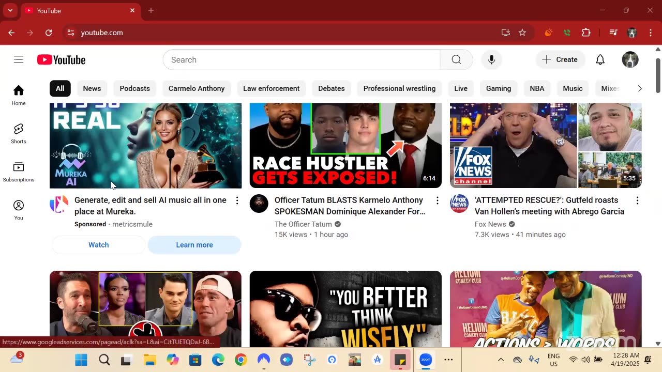662x372 pixels.
Task: Open the account avatar menu
Action: click(x=630, y=60)
